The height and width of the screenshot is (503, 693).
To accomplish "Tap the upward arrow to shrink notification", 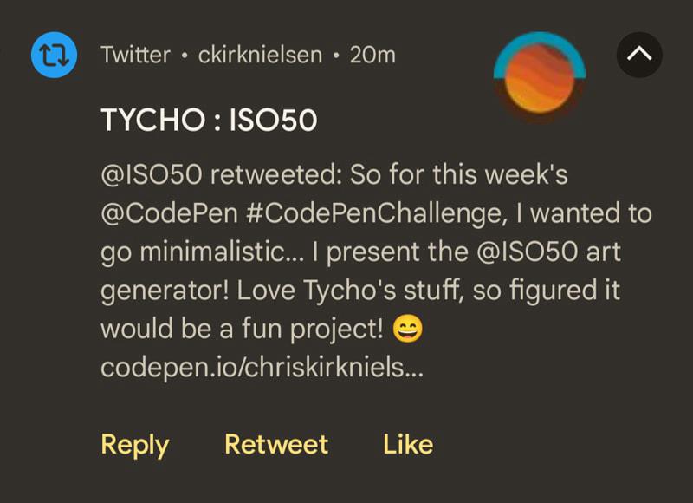I will click(638, 52).
